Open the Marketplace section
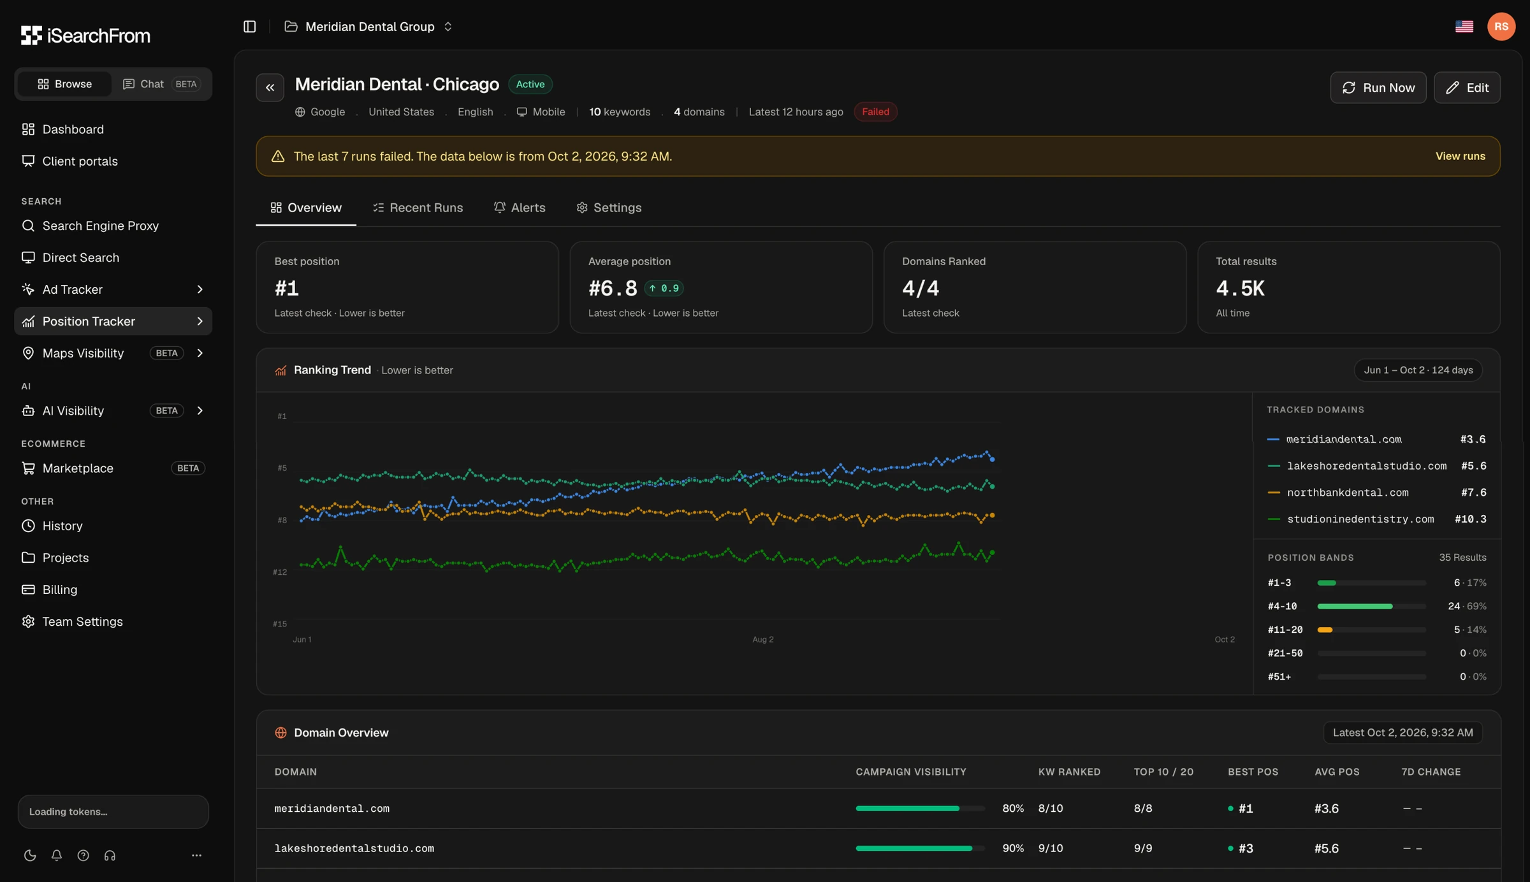This screenshot has height=882, width=1530. [x=113, y=468]
